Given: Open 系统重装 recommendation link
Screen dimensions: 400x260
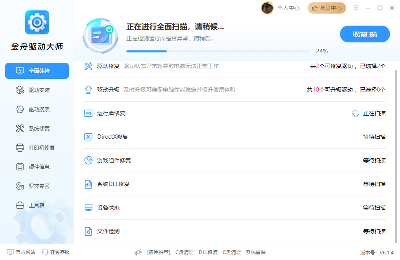Looking at the screenshot, I should pyautogui.click(x=256, y=252).
